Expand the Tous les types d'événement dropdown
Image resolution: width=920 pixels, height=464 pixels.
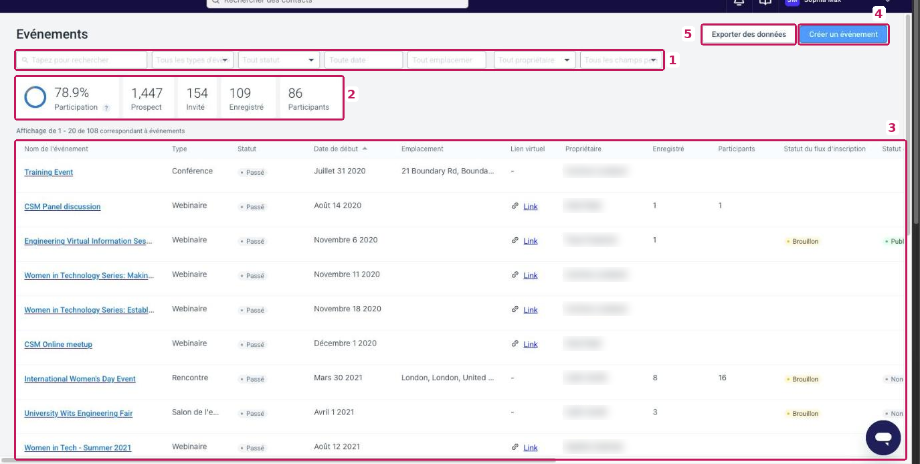click(193, 60)
